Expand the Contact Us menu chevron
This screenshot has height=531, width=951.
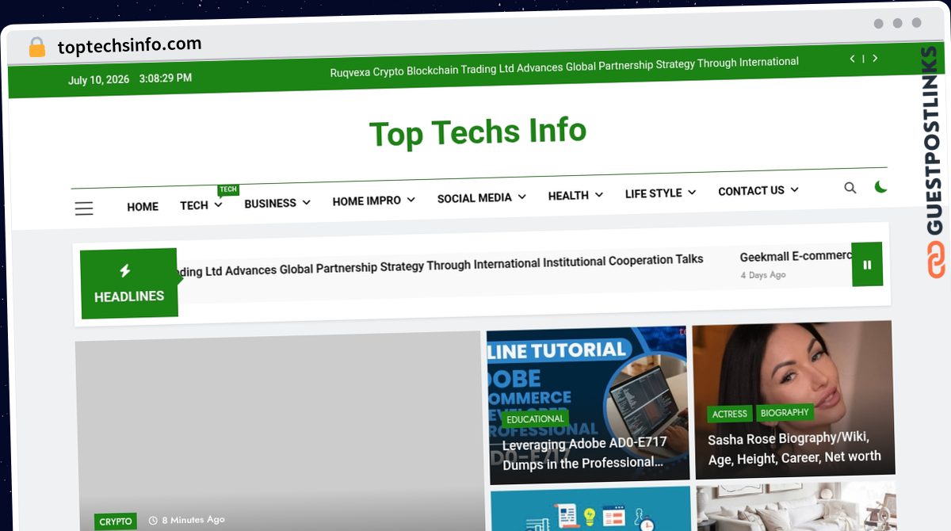(x=794, y=190)
